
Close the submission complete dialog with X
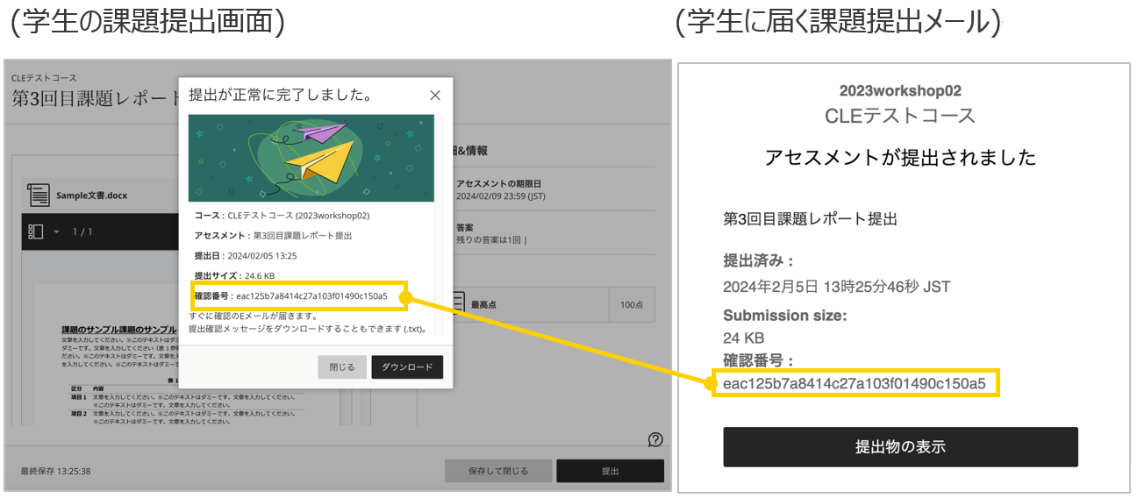[435, 96]
